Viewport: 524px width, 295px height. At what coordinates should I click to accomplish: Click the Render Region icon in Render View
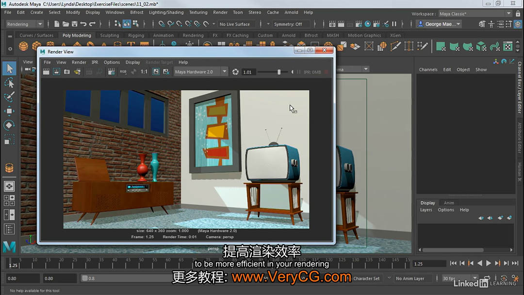(56, 72)
